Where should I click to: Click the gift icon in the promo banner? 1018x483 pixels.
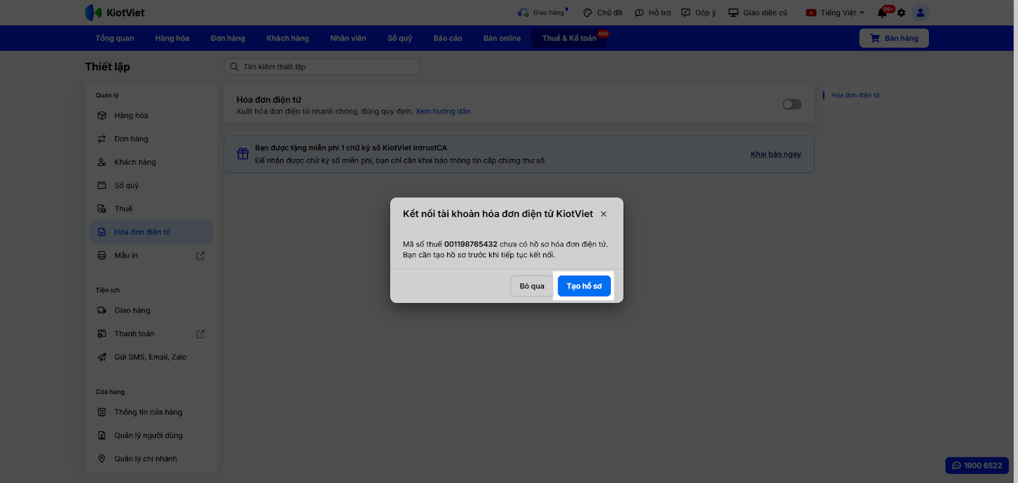tap(242, 154)
